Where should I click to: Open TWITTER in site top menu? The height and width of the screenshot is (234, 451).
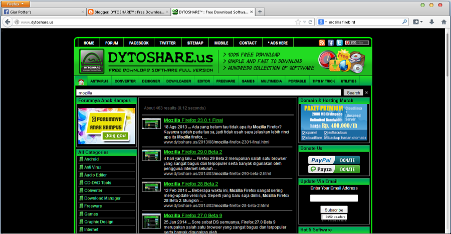pyautogui.click(x=168, y=43)
